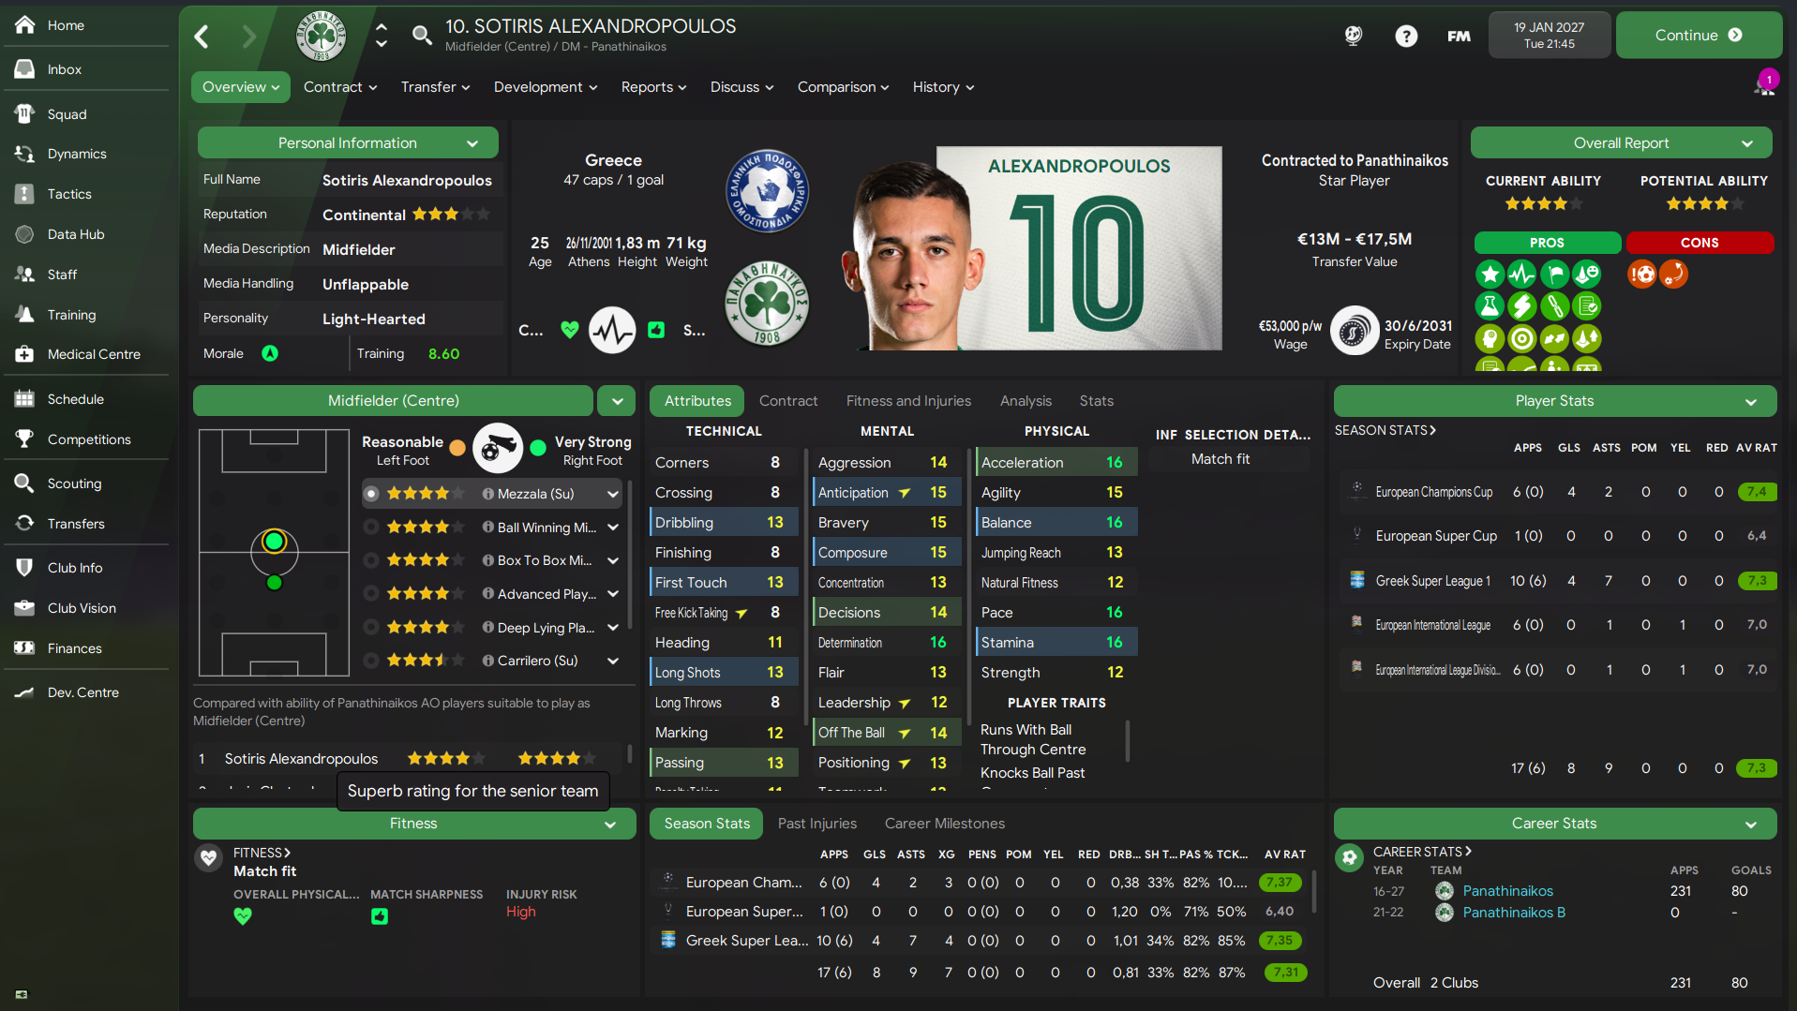Open the Transfer menu
Image resolution: width=1797 pixels, height=1011 pixels.
point(435,87)
